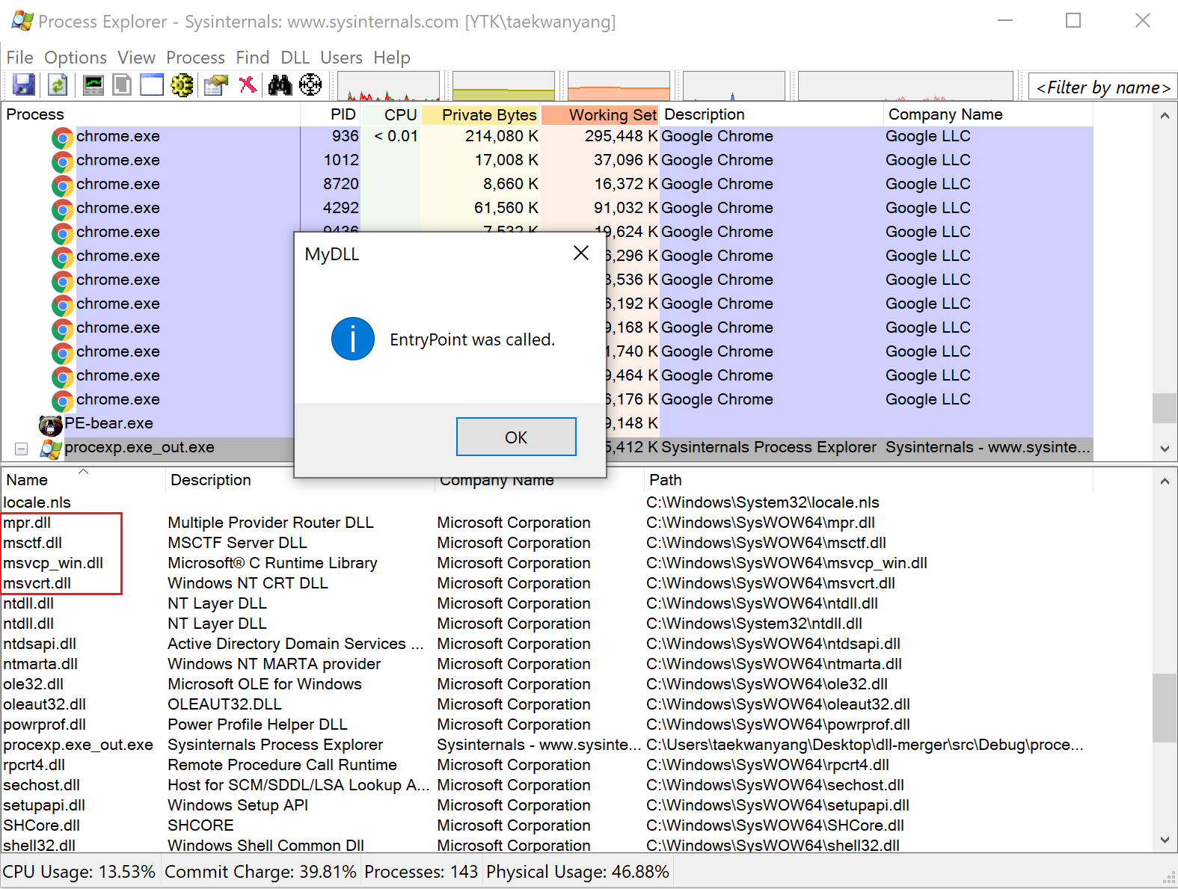The height and width of the screenshot is (889, 1178).
Task: Click the Chrome icon for PID 4292
Action: point(63,209)
